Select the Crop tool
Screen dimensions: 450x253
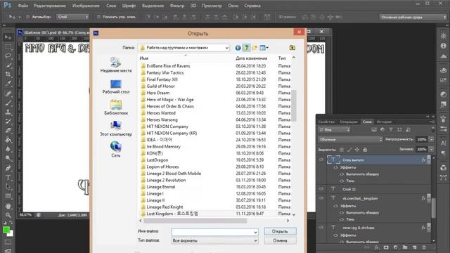(x=8, y=74)
